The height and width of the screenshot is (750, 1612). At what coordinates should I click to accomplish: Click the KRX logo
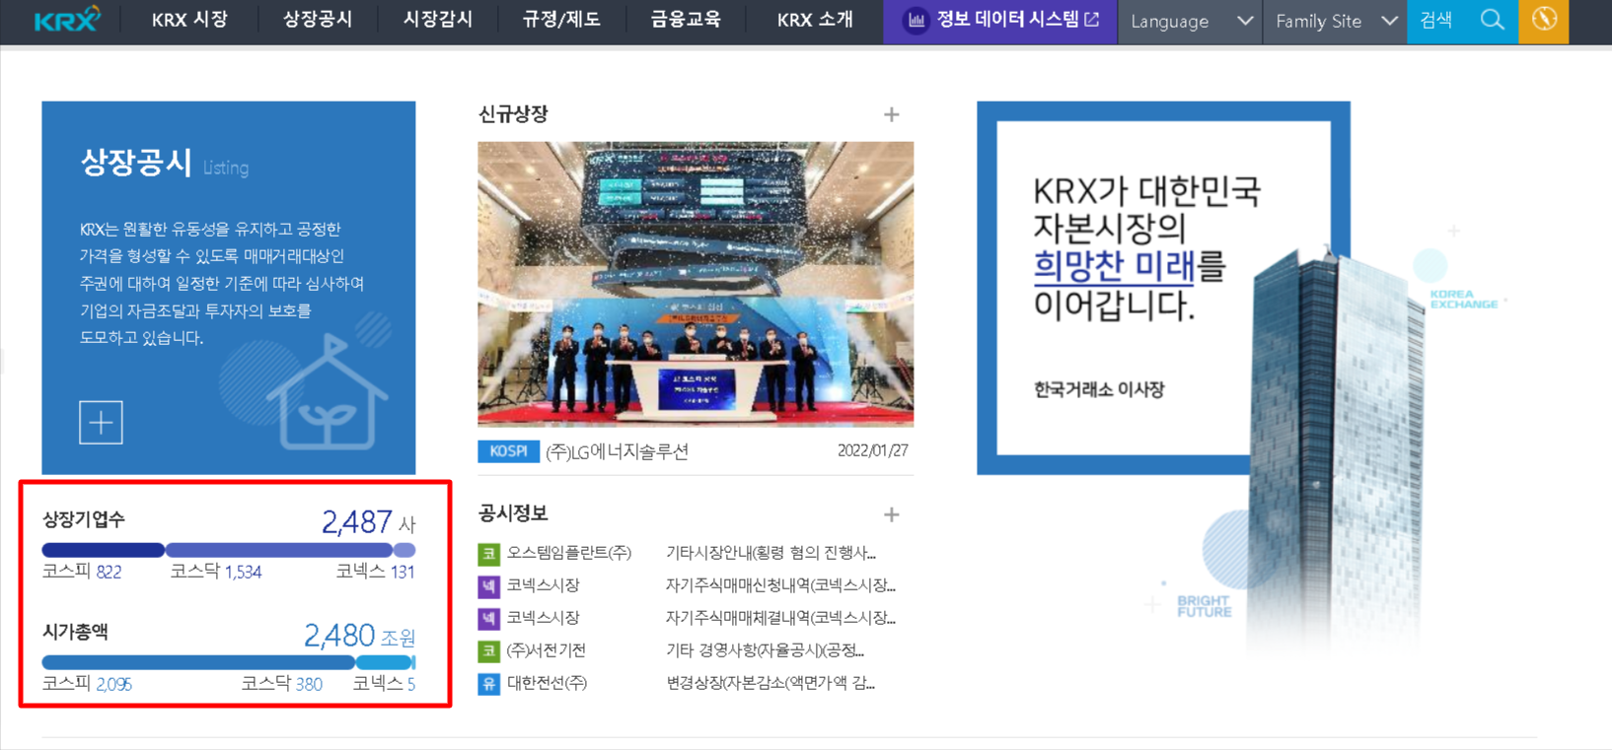pos(67,20)
